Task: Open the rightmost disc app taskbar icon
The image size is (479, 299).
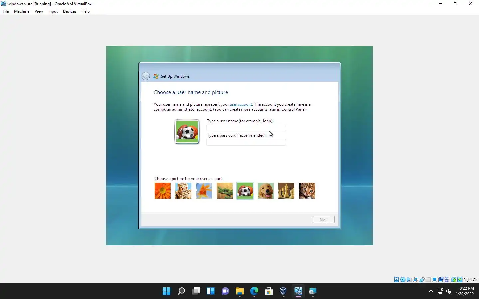Action: [x=313, y=291]
